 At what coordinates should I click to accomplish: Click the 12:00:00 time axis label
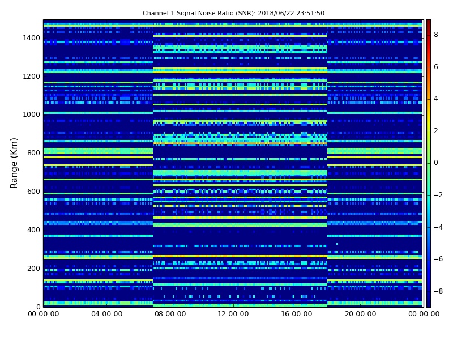(233, 314)
